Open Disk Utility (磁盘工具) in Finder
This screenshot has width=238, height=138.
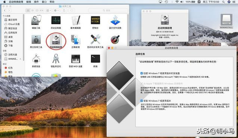tap(36, 20)
